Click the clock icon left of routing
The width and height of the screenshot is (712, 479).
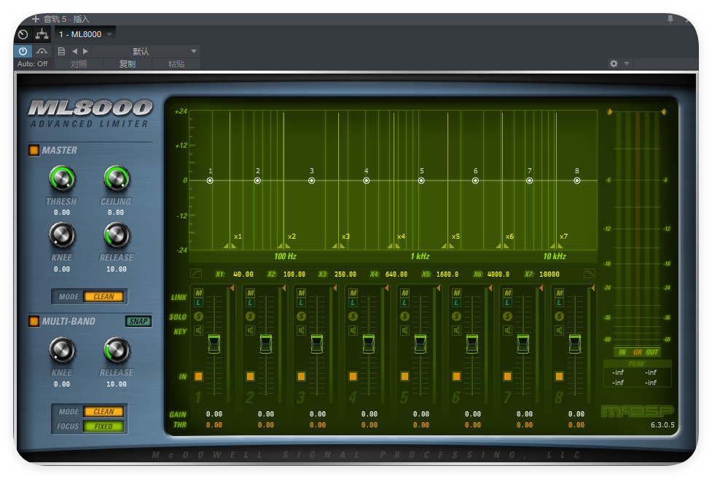click(x=23, y=34)
